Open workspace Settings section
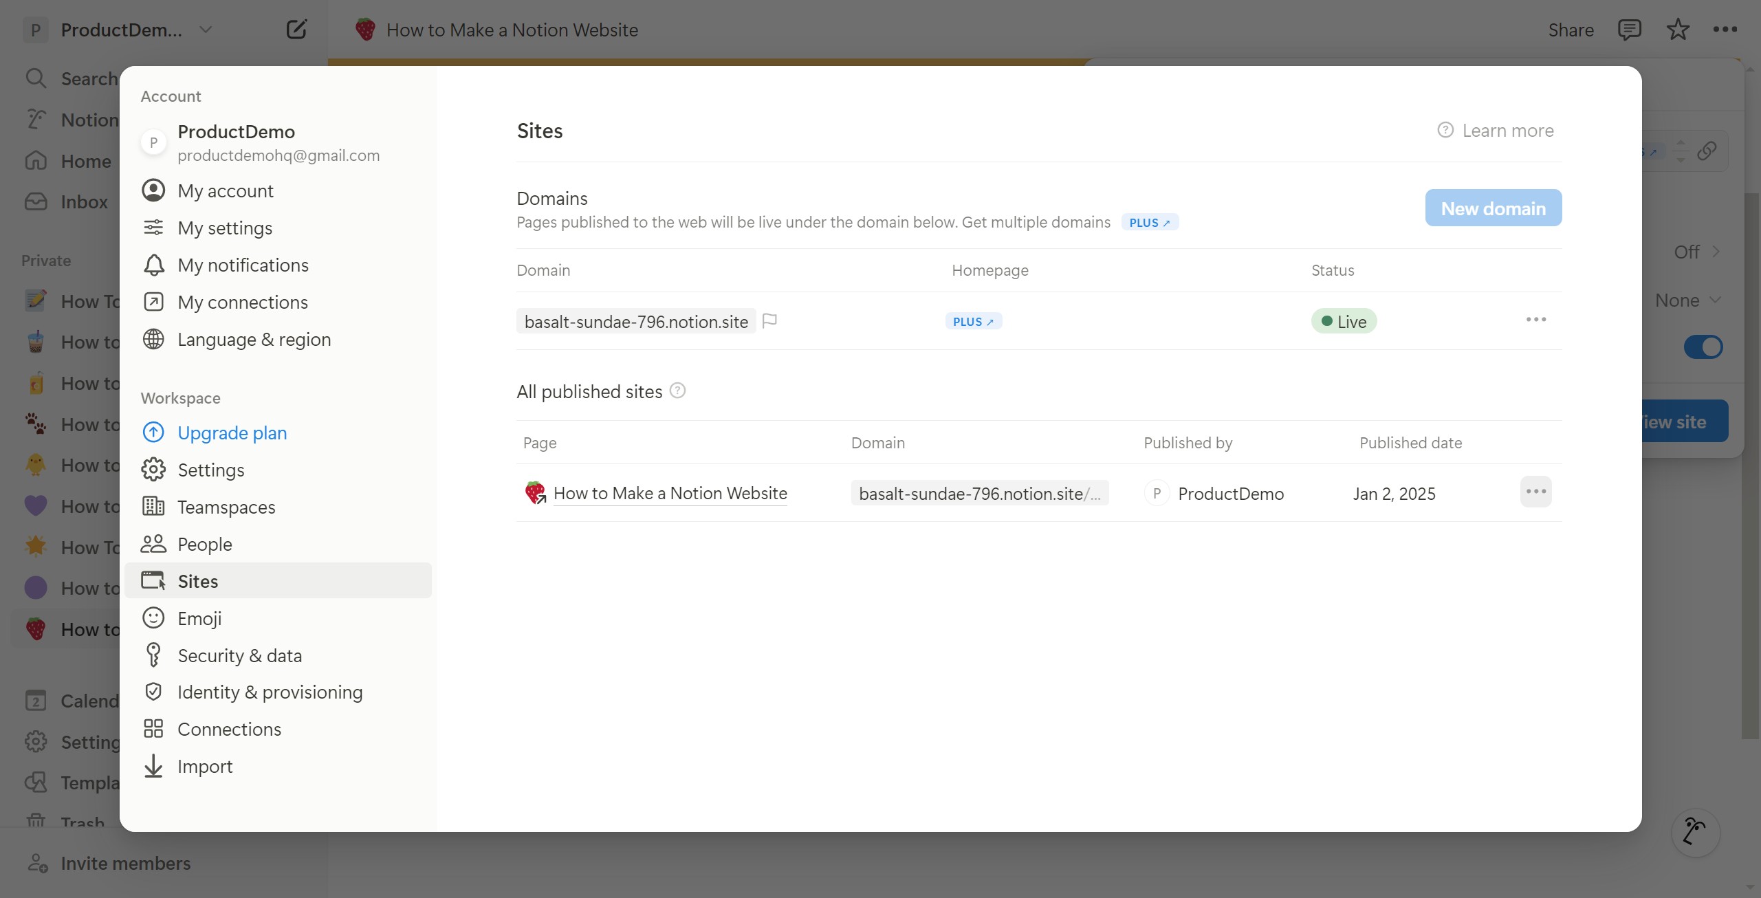 pyautogui.click(x=278, y=470)
